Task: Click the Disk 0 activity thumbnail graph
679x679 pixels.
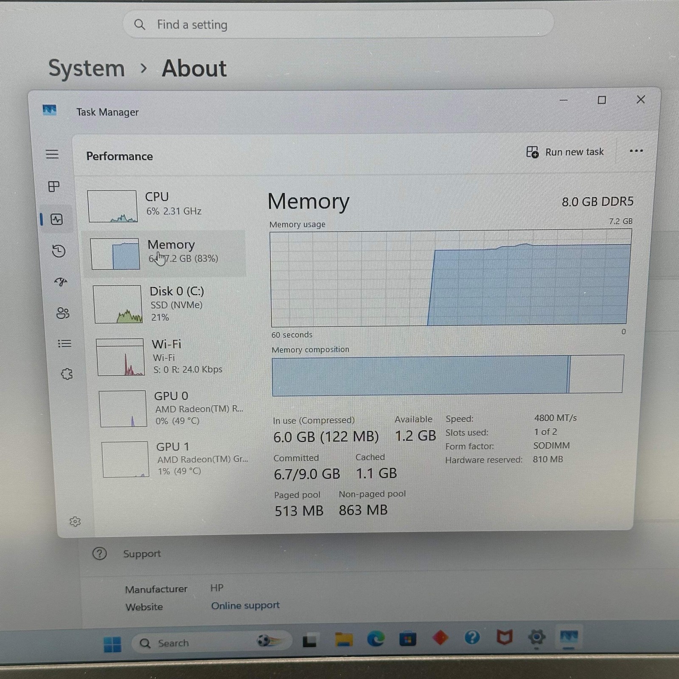Action: click(118, 304)
